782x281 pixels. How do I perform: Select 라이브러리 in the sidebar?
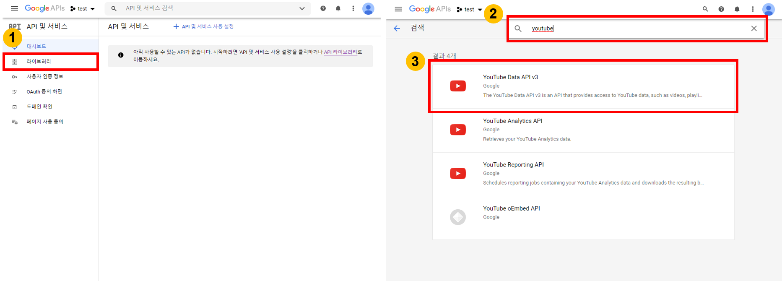[x=51, y=61]
